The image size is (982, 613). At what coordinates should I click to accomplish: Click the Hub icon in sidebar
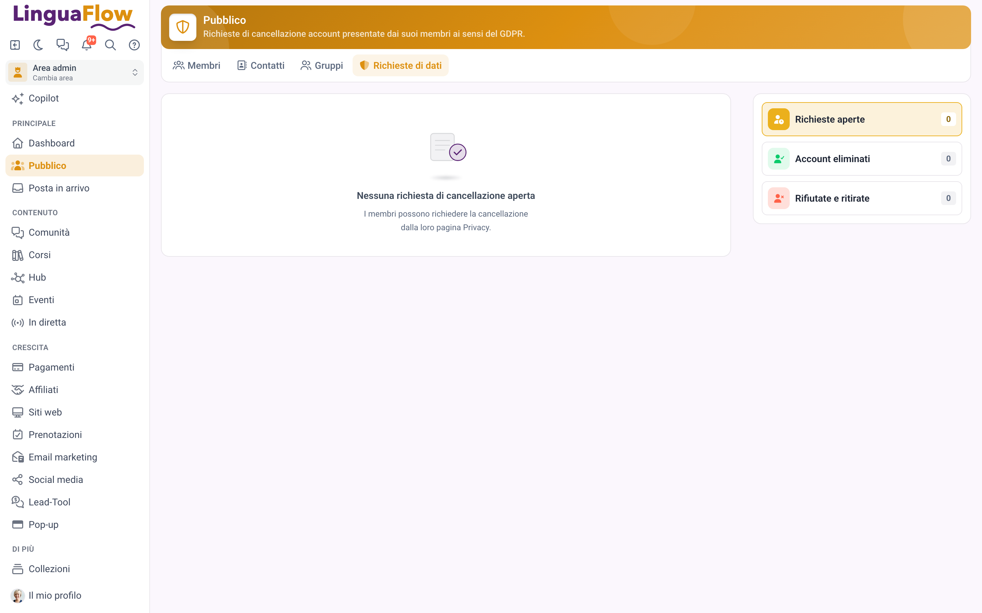click(x=17, y=278)
